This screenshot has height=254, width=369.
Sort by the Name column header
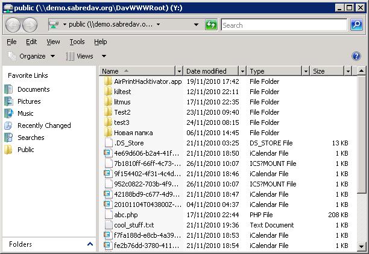[137, 71]
